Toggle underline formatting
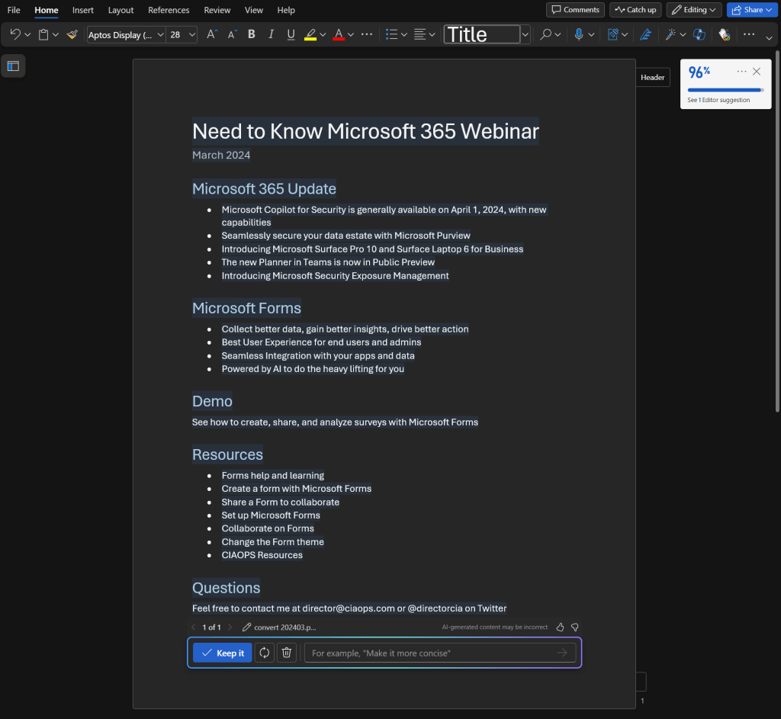The width and height of the screenshot is (781, 719). 291,34
